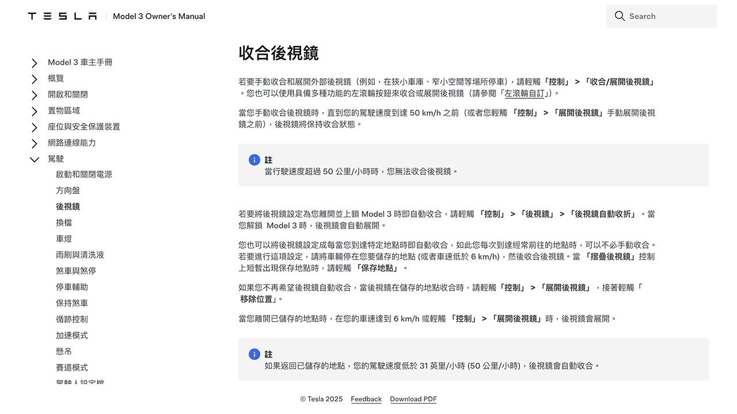Open 煞車與煞停 from the sidebar

pos(76,271)
